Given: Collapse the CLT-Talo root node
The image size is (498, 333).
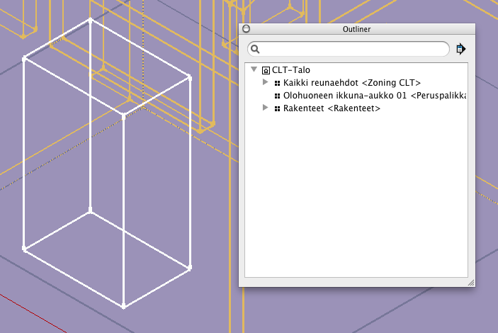Looking at the screenshot, I should [x=254, y=69].
